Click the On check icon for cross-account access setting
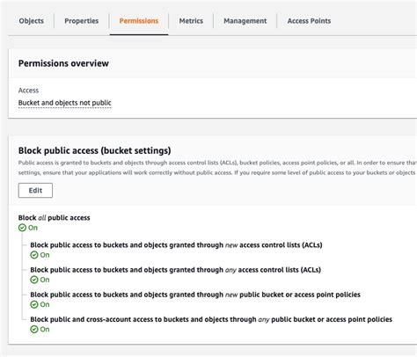The width and height of the screenshot is (417, 357). pyautogui.click(x=34, y=330)
